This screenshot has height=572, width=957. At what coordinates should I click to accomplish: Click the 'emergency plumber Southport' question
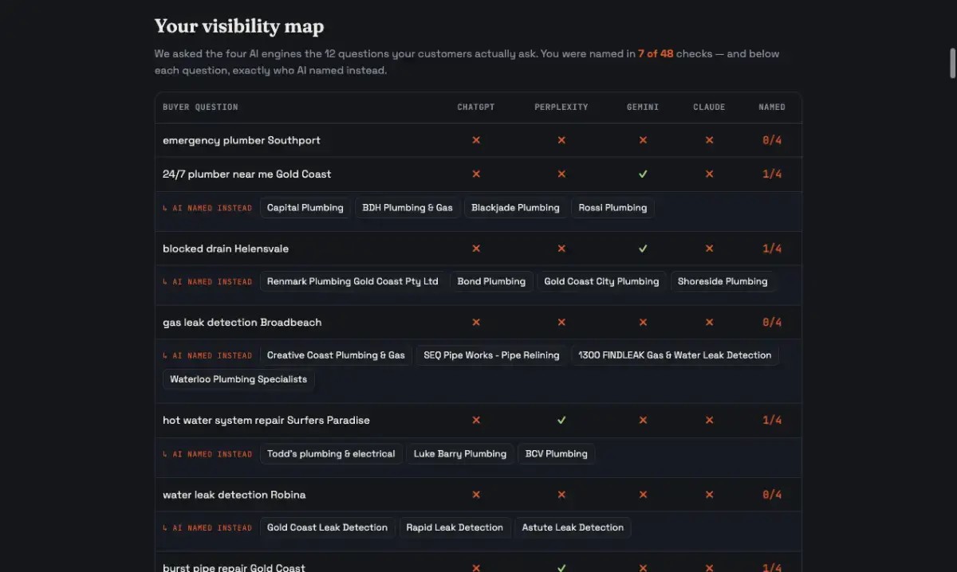(242, 140)
